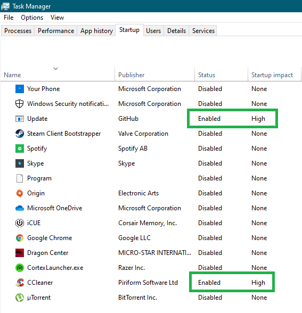Viewport: 302px width, 313px height.
Task: Click the Spotify app icon
Action: click(x=20, y=149)
